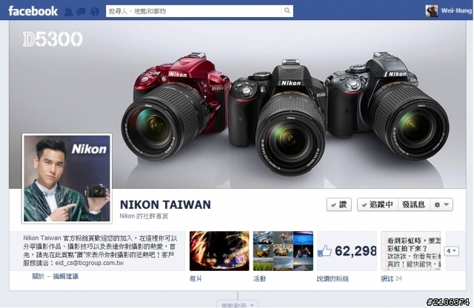Open the notifications globe icon
This screenshot has width=474, height=308.
(x=95, y=12)
